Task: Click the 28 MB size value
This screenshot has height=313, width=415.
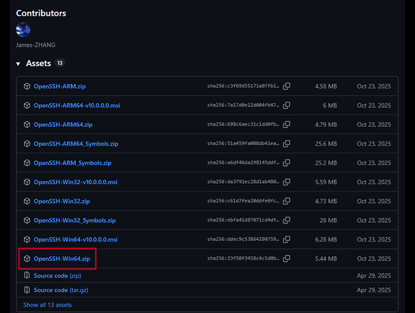Action: (328, 220)
